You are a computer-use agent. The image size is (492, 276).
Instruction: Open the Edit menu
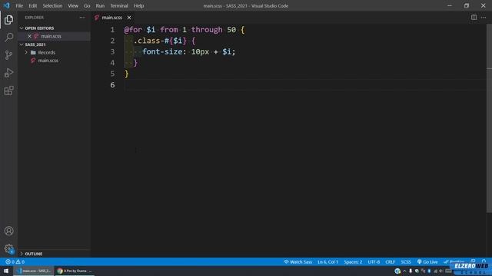click(x=32, y=5)
